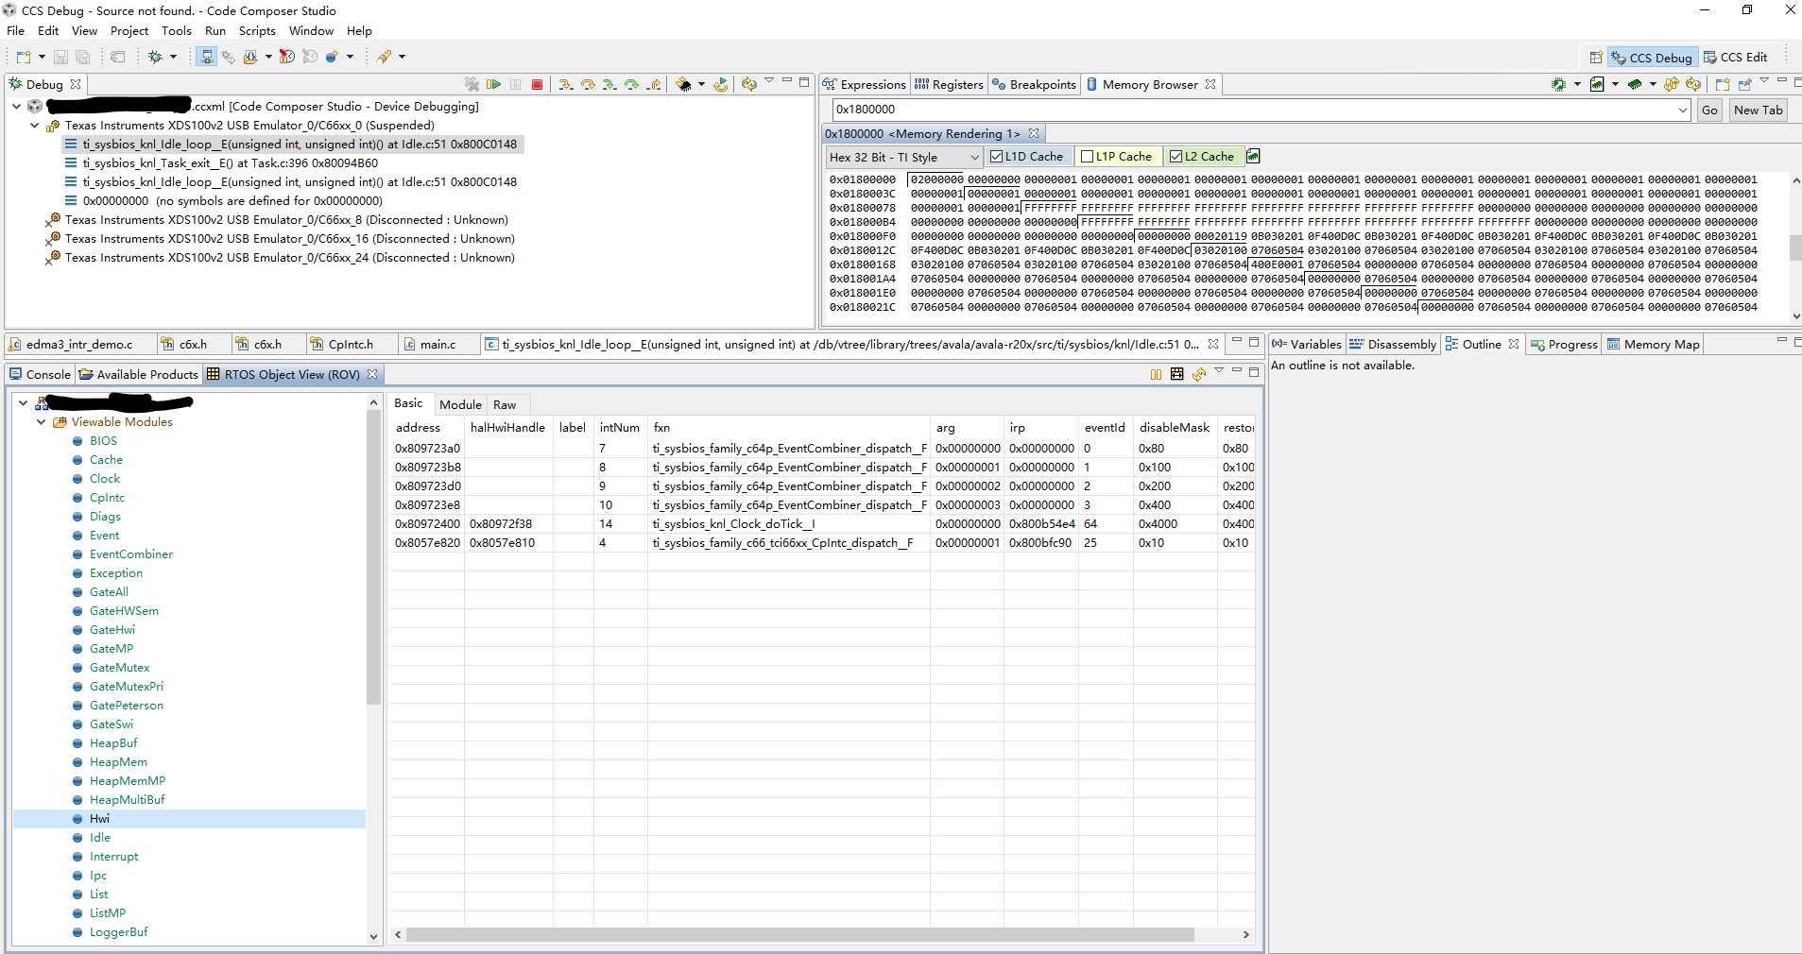The image size is (1802, 954).
Task: Click the ROV columns table icon
Action: click(x=1176, y=374)
